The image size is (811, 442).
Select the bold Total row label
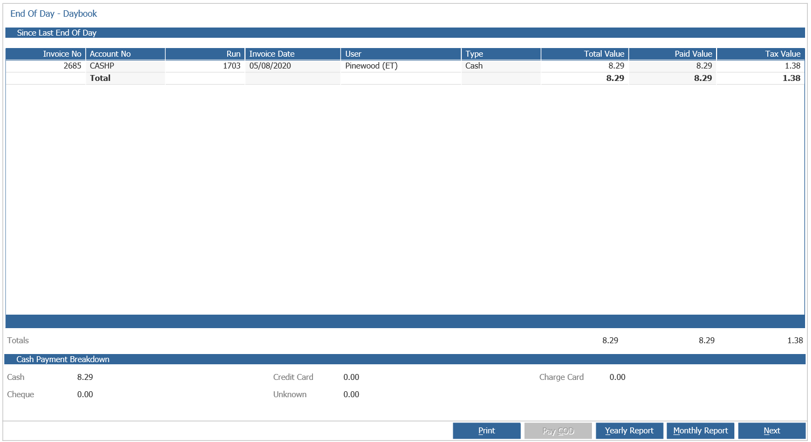click(100, 78)
